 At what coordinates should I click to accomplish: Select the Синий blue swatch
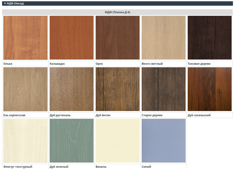(x=163, y=141)
